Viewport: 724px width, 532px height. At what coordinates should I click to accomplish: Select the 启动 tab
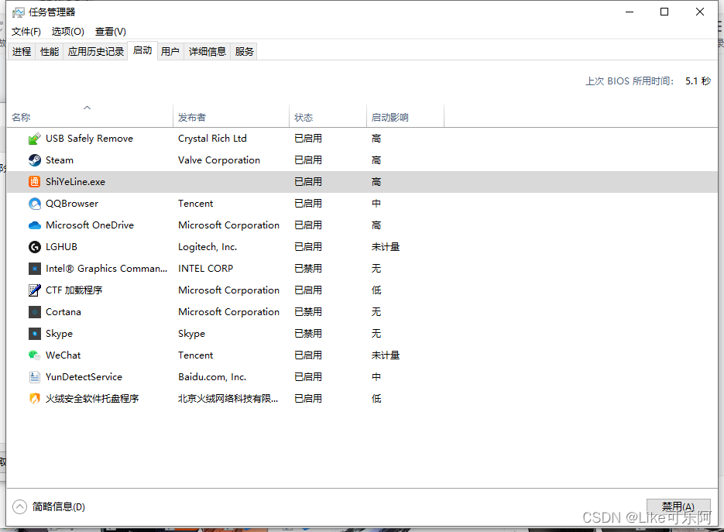click(x=142, y=50)
